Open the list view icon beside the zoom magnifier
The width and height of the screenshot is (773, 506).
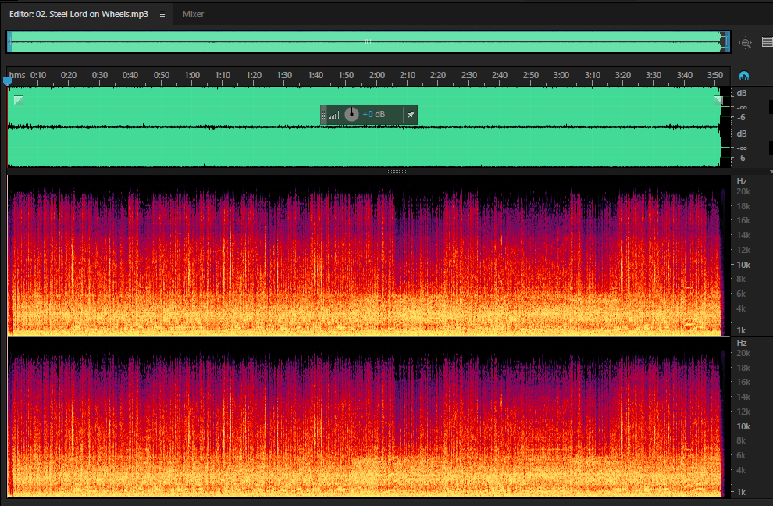click(767, 42)
